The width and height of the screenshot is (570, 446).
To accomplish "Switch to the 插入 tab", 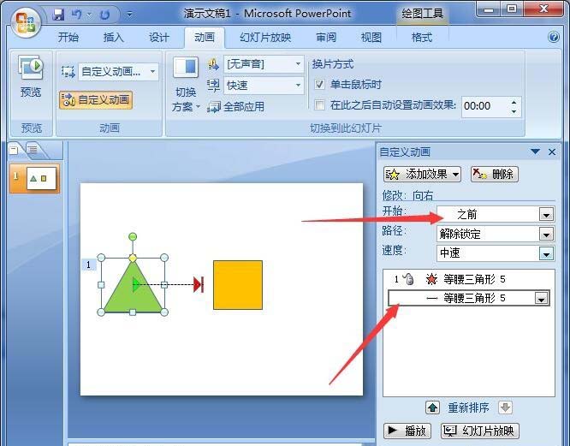I will point(114,37).
